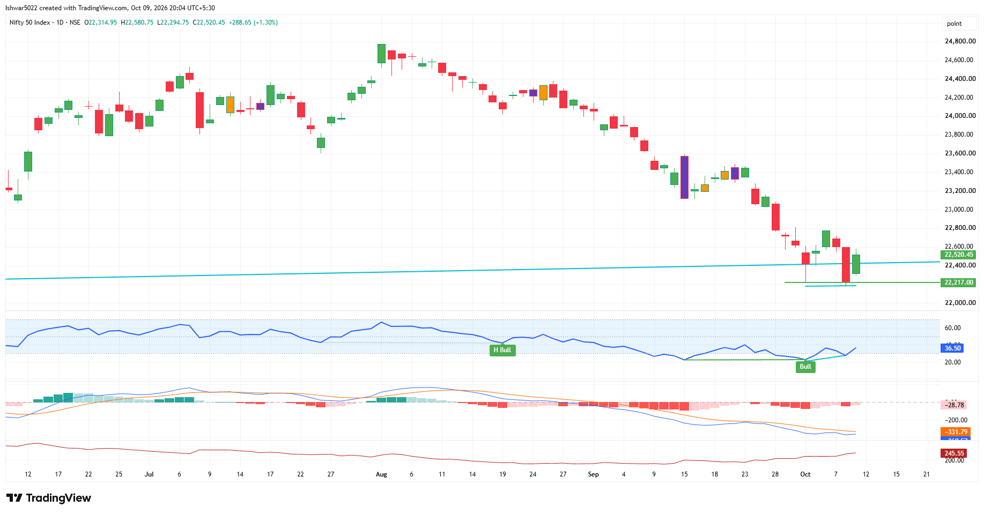This screenshot has width=984, height=514.
Task: Click the Jul label on time axis
Action: tap(149, 474)
